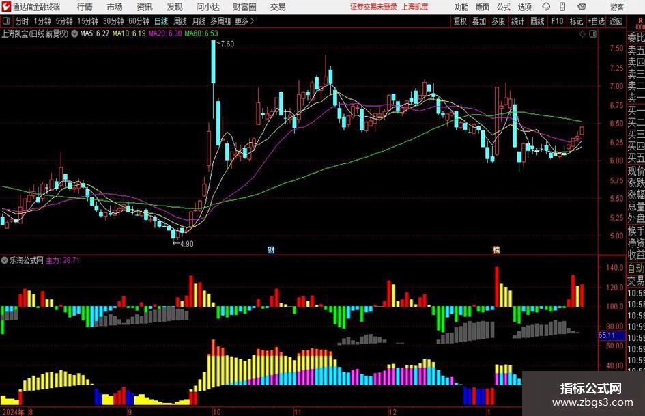Screen dimensions: 645x416
Task: Open the 交易 menu
Action: tap(278, 7)
